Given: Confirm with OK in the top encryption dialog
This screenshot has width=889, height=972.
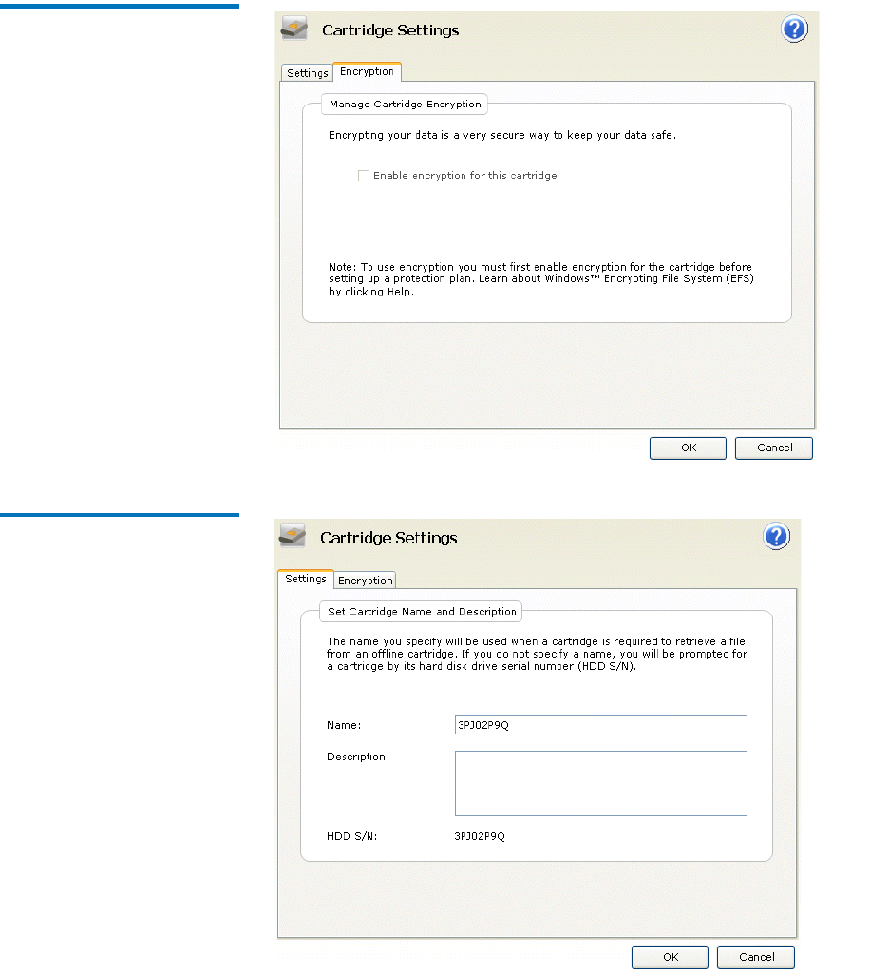Looking at the screenshot, I should 688,448.
